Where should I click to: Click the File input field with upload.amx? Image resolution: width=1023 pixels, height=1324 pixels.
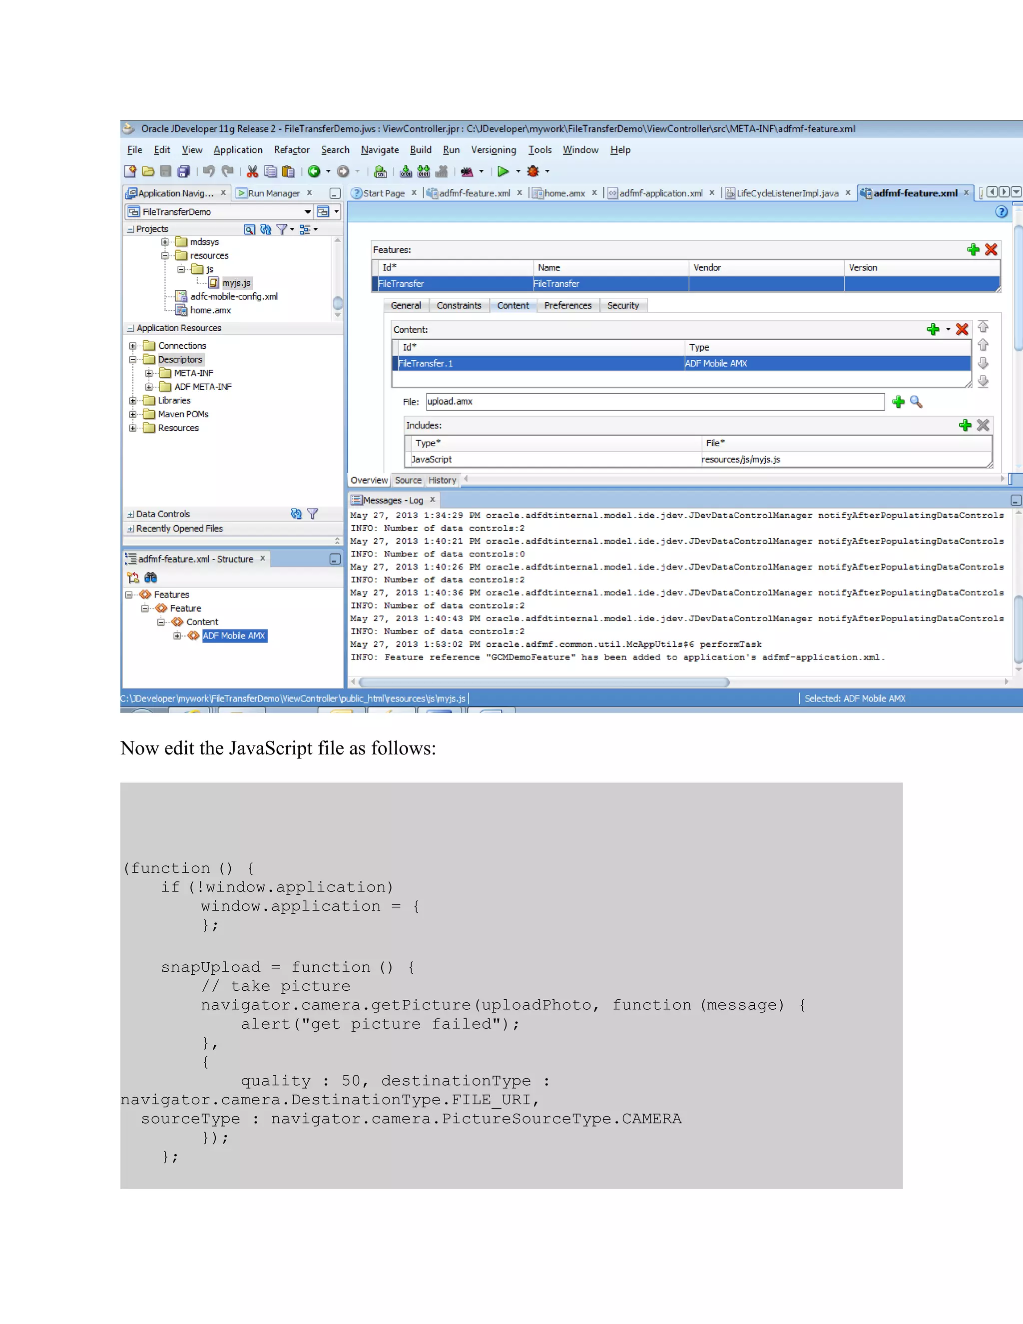point(655,401)
